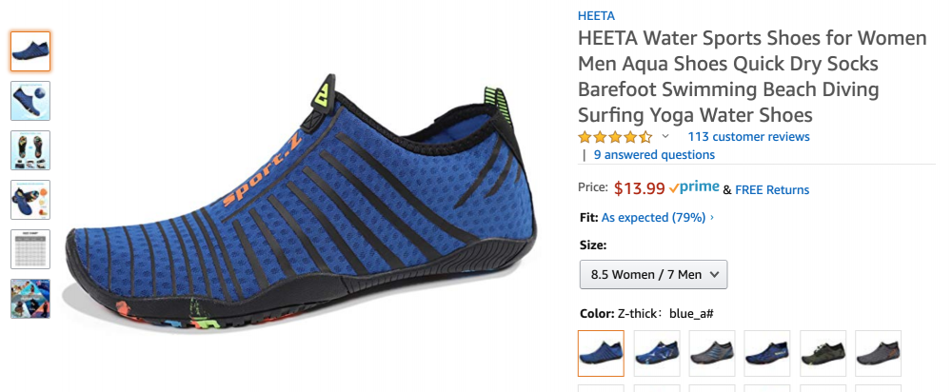
Task: Open the 113 customer reviews link
Action: [x=748, y=136]
